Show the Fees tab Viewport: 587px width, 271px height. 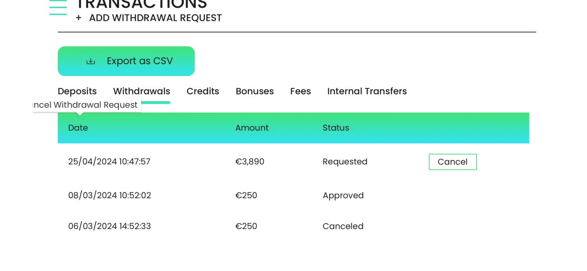(x=300, y=91)
